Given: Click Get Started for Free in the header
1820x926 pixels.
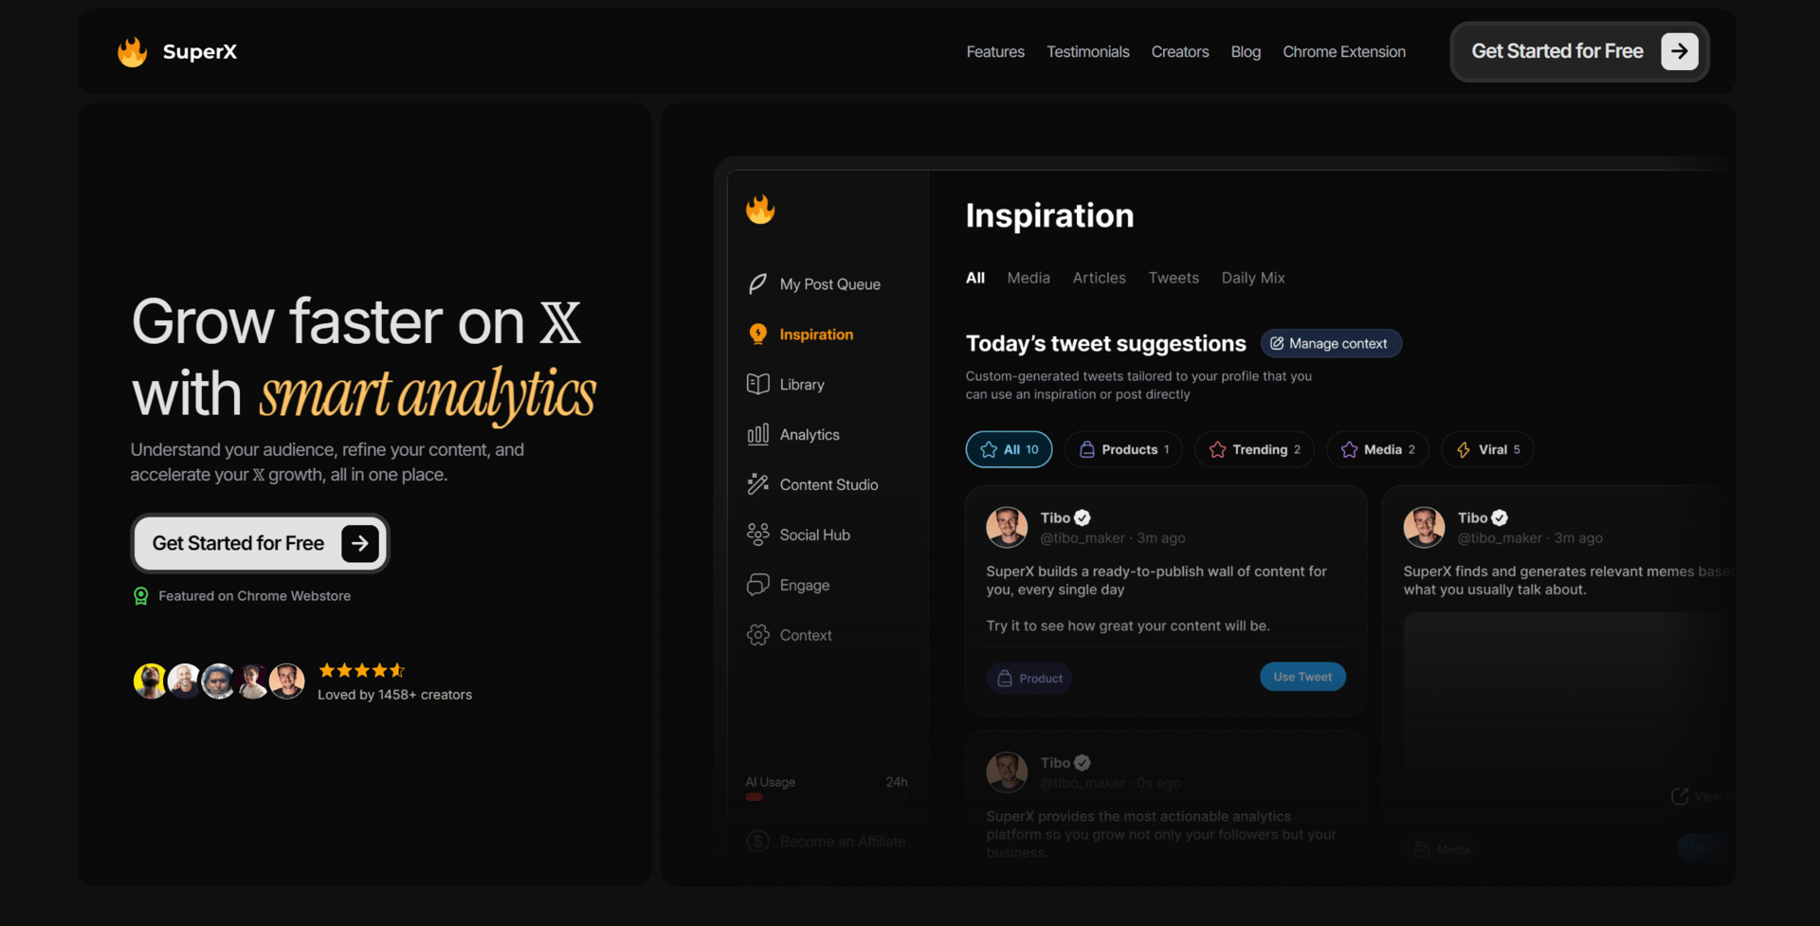Looking at the screenshot, I should tap(1579, 51).
